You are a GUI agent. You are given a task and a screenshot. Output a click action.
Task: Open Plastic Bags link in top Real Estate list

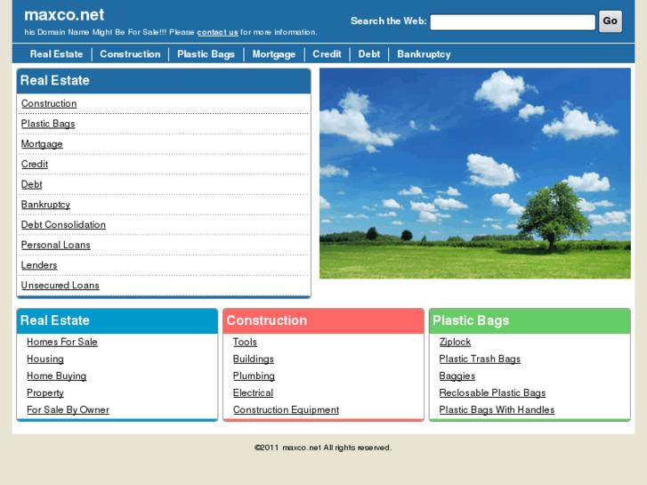48,124
